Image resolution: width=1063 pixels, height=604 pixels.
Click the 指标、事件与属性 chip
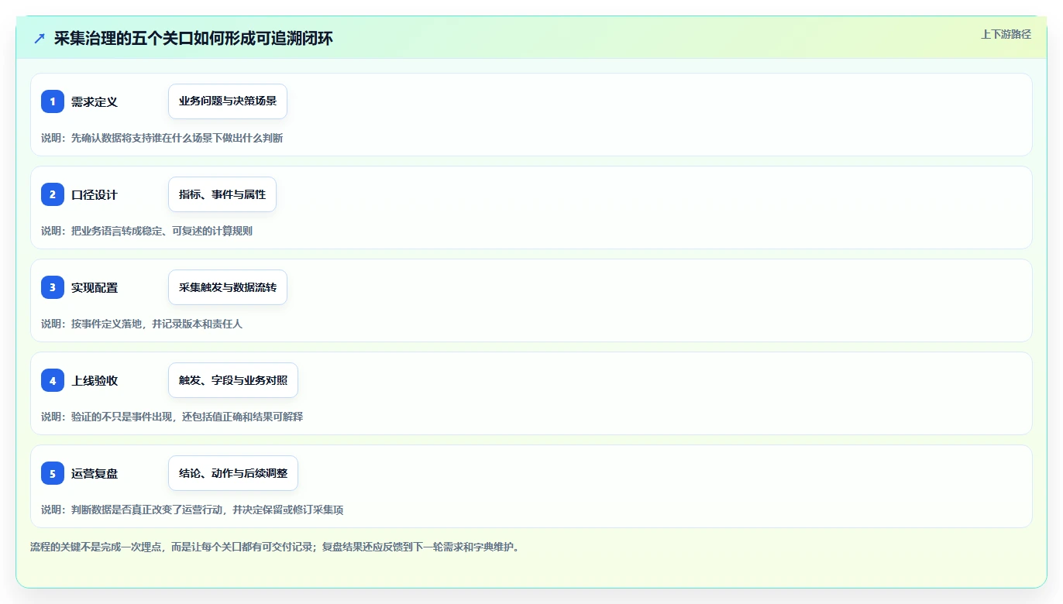point(222,194)
